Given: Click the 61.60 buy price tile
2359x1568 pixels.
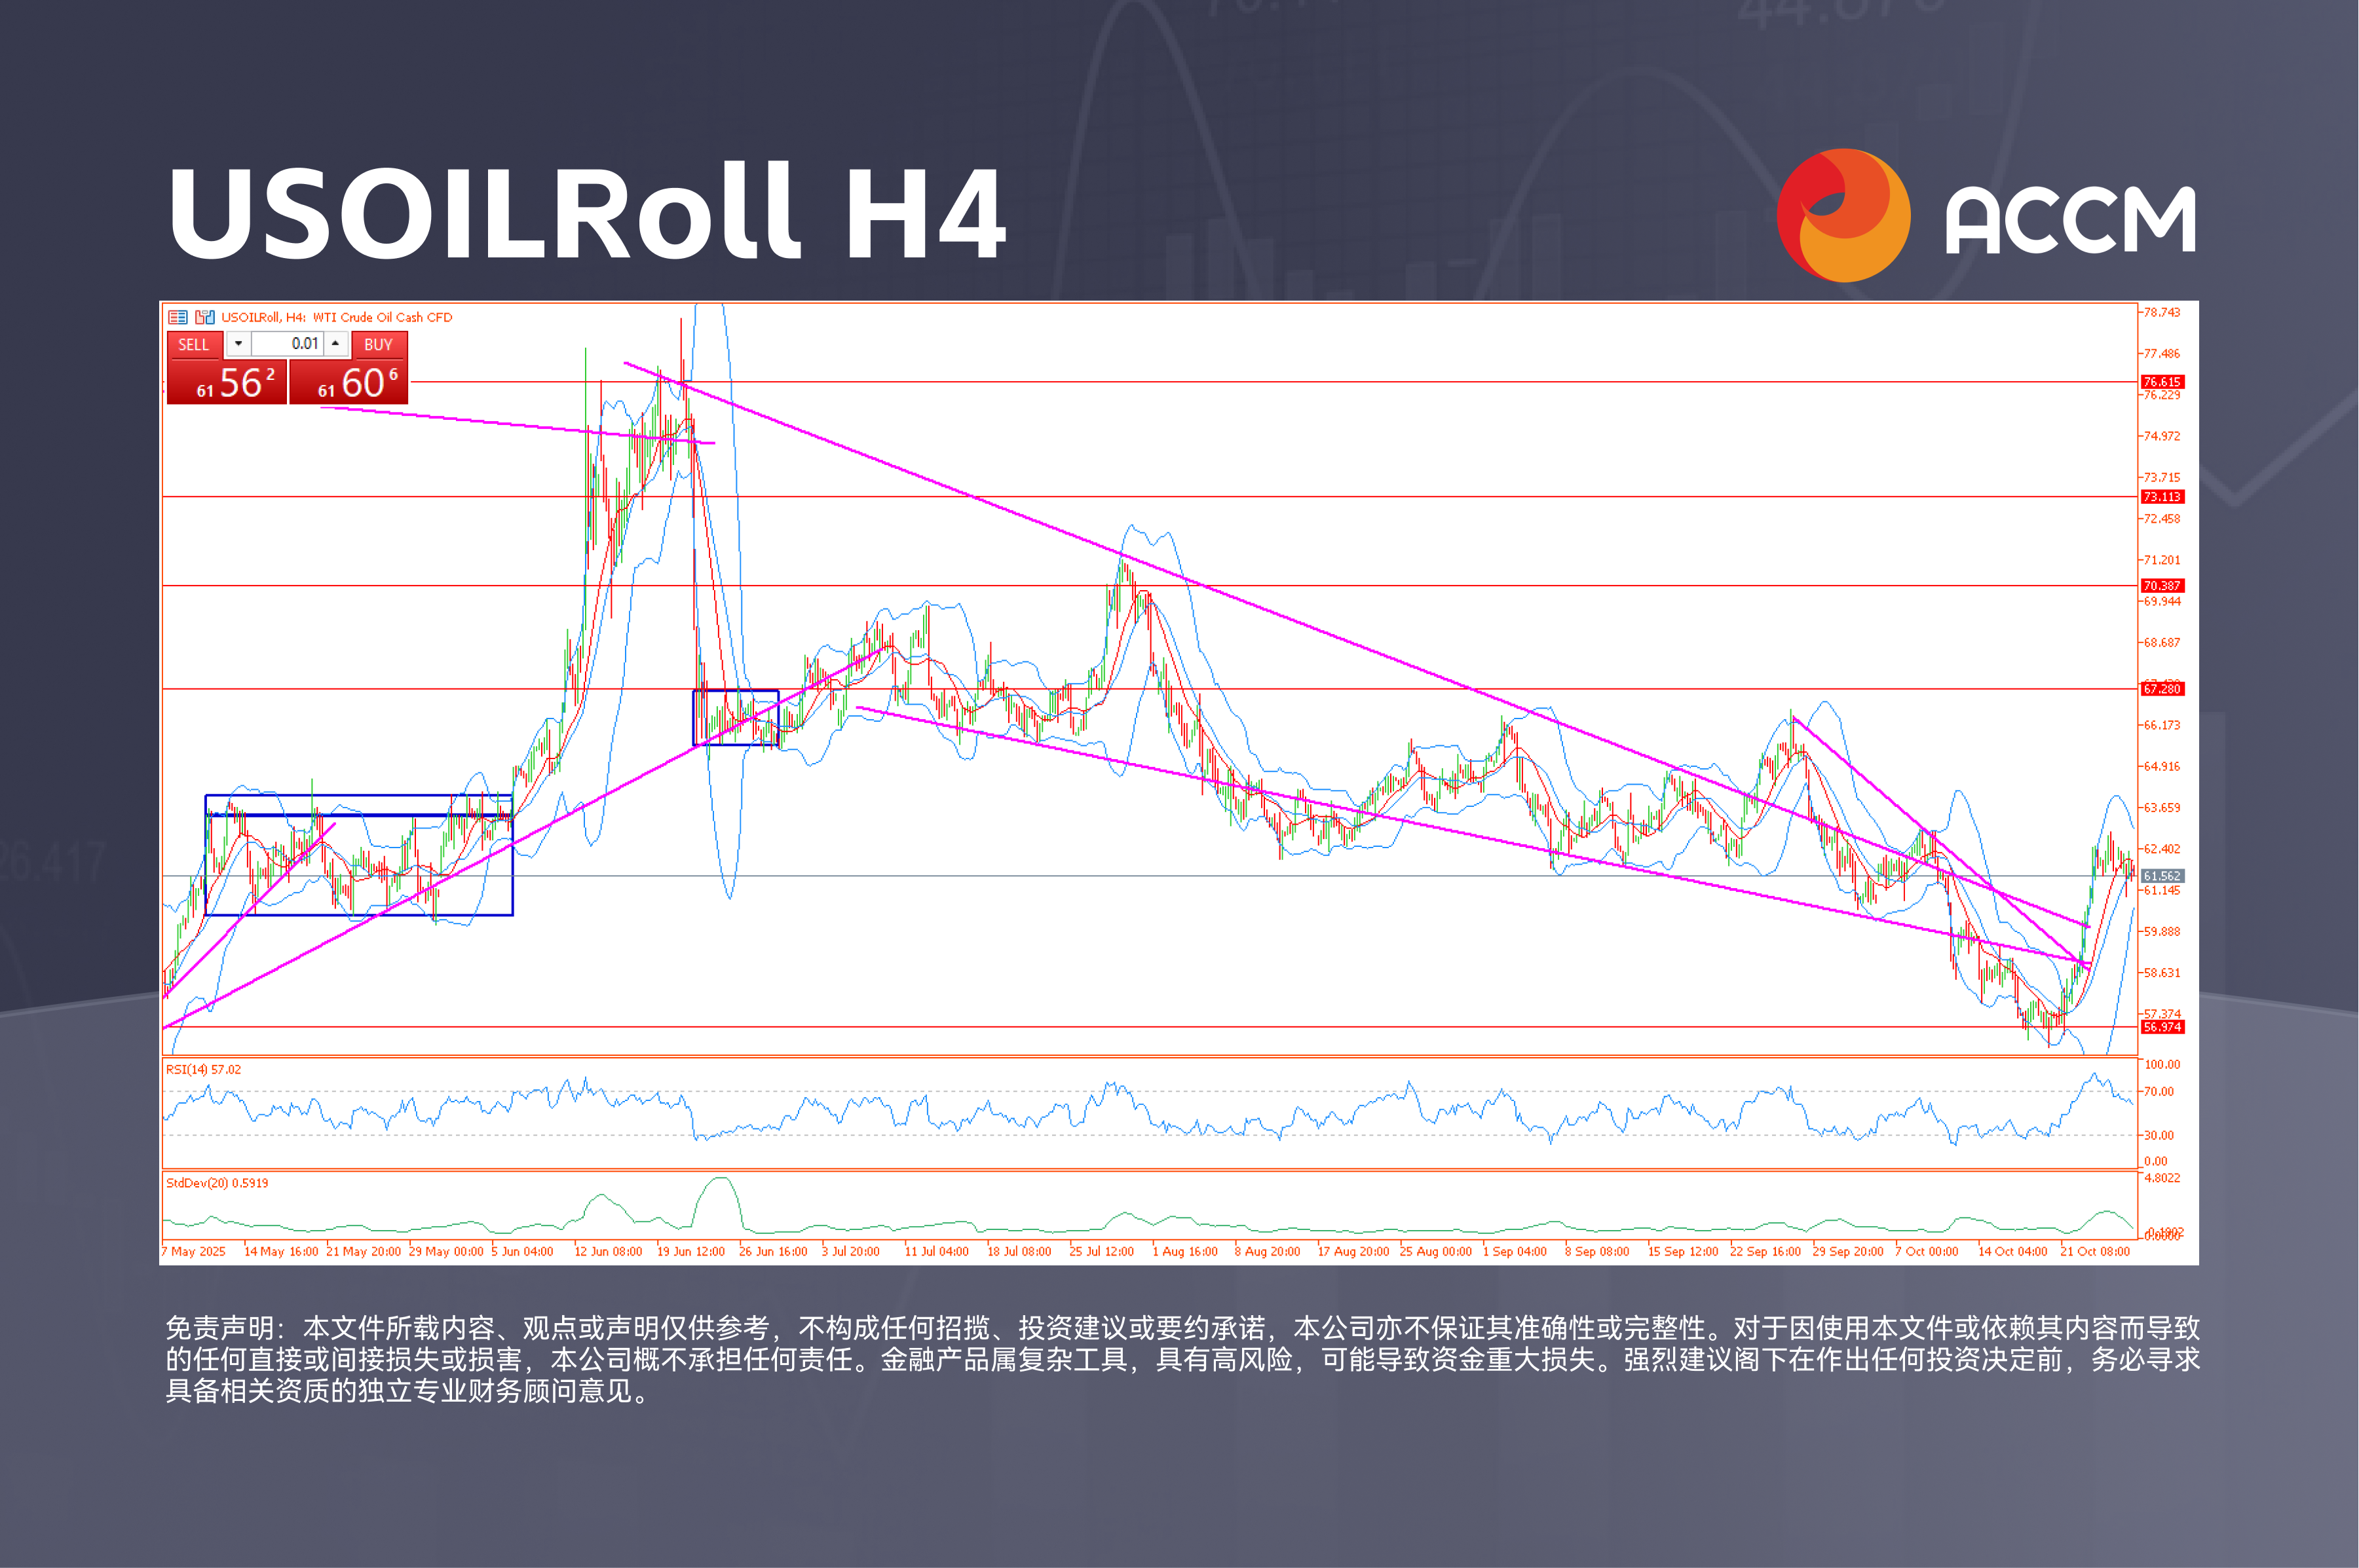Looking at the screenshot, I should (349, 383).
